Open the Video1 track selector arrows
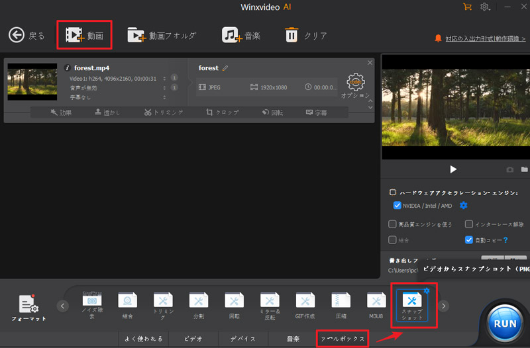530x348 pixels. click(x=164, y=79)
